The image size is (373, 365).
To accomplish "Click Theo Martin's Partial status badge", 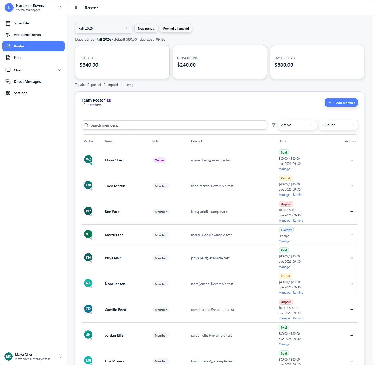I will click(285, 178).
